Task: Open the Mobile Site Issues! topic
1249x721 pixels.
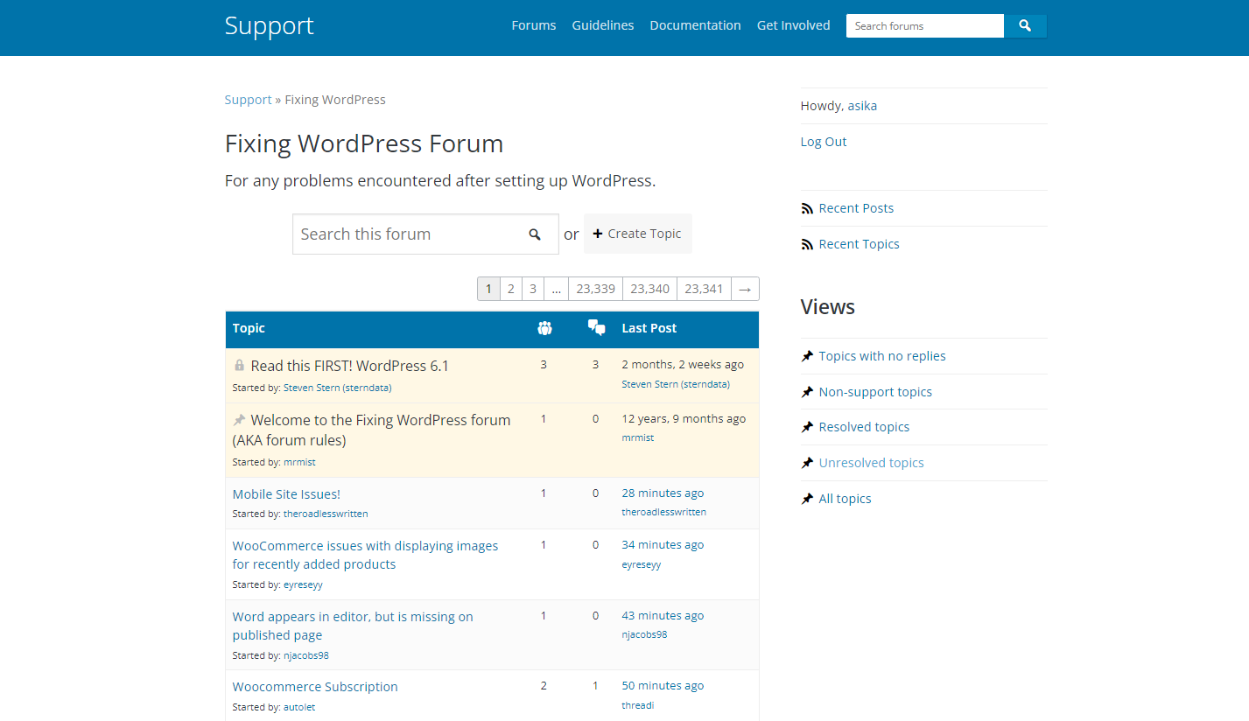Action: coord(286,494)
